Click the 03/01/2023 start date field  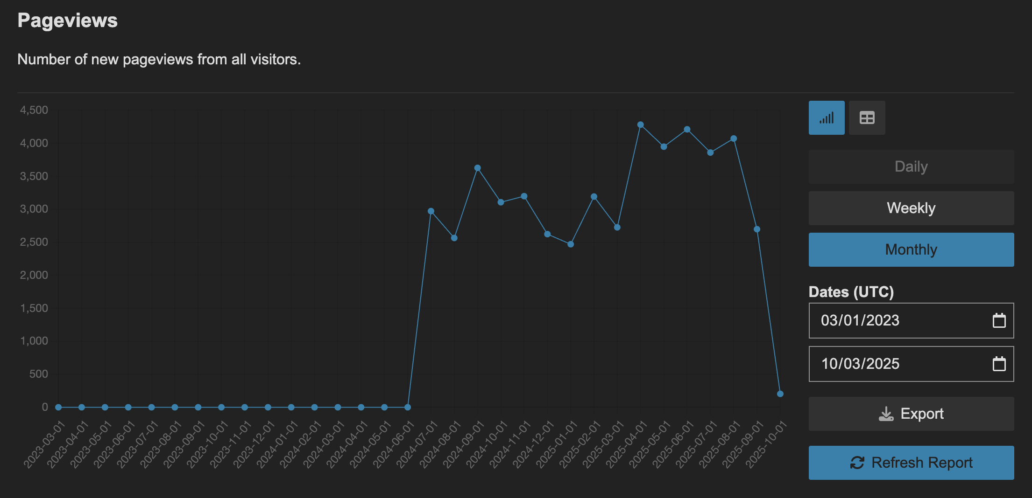(x=887, y=321)
